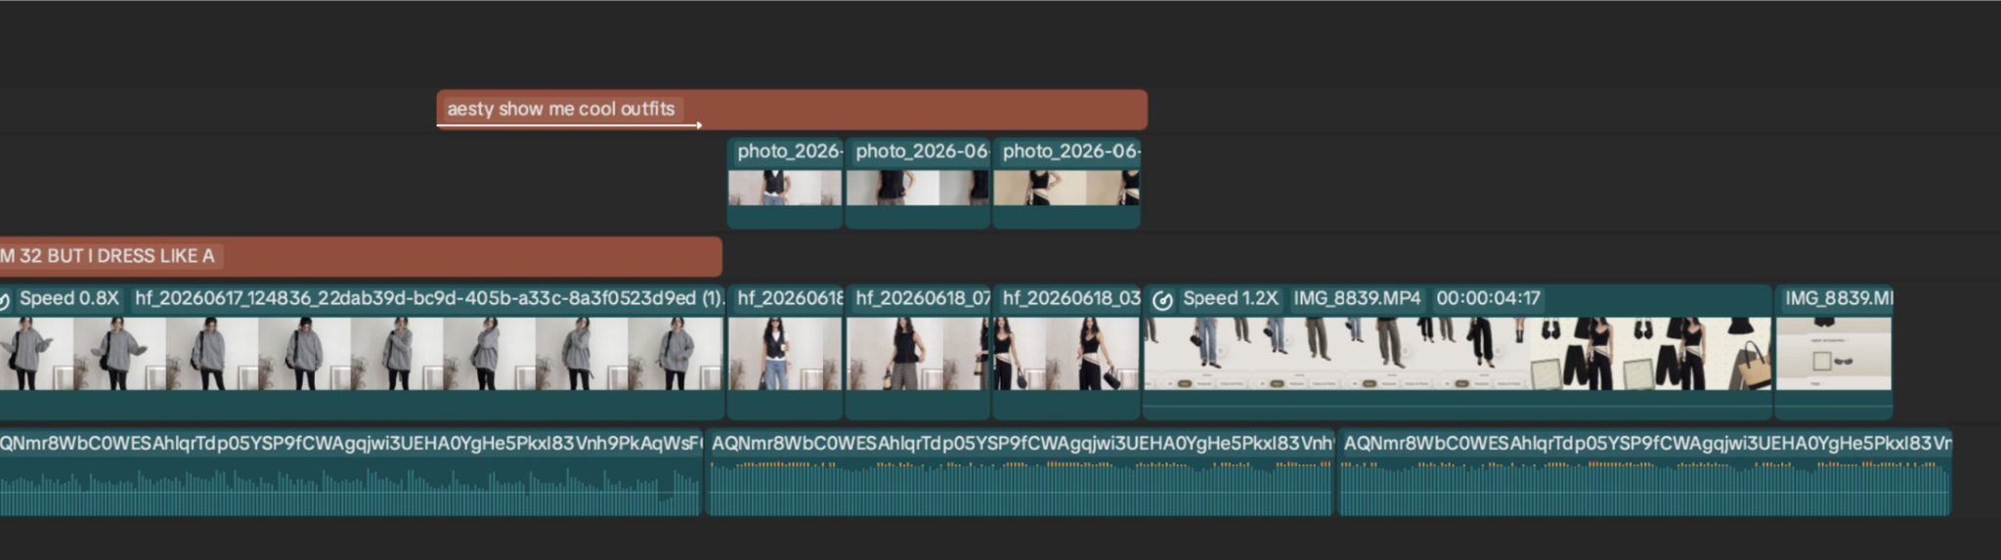The width and height of the screenshot is (2001, 560).
Task: Select the last IMG_8839 clip at the track end
Action: click(1834, 352)
